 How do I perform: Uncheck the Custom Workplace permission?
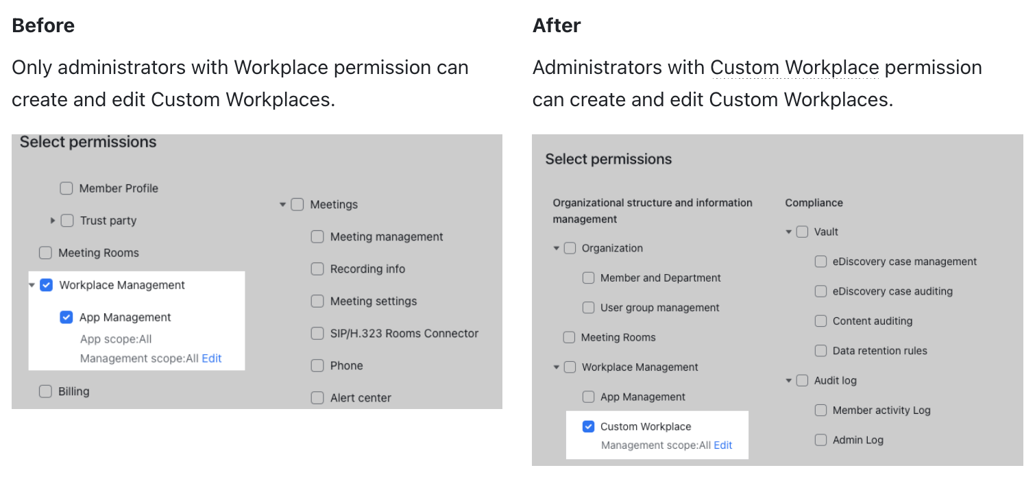point(588,426)
